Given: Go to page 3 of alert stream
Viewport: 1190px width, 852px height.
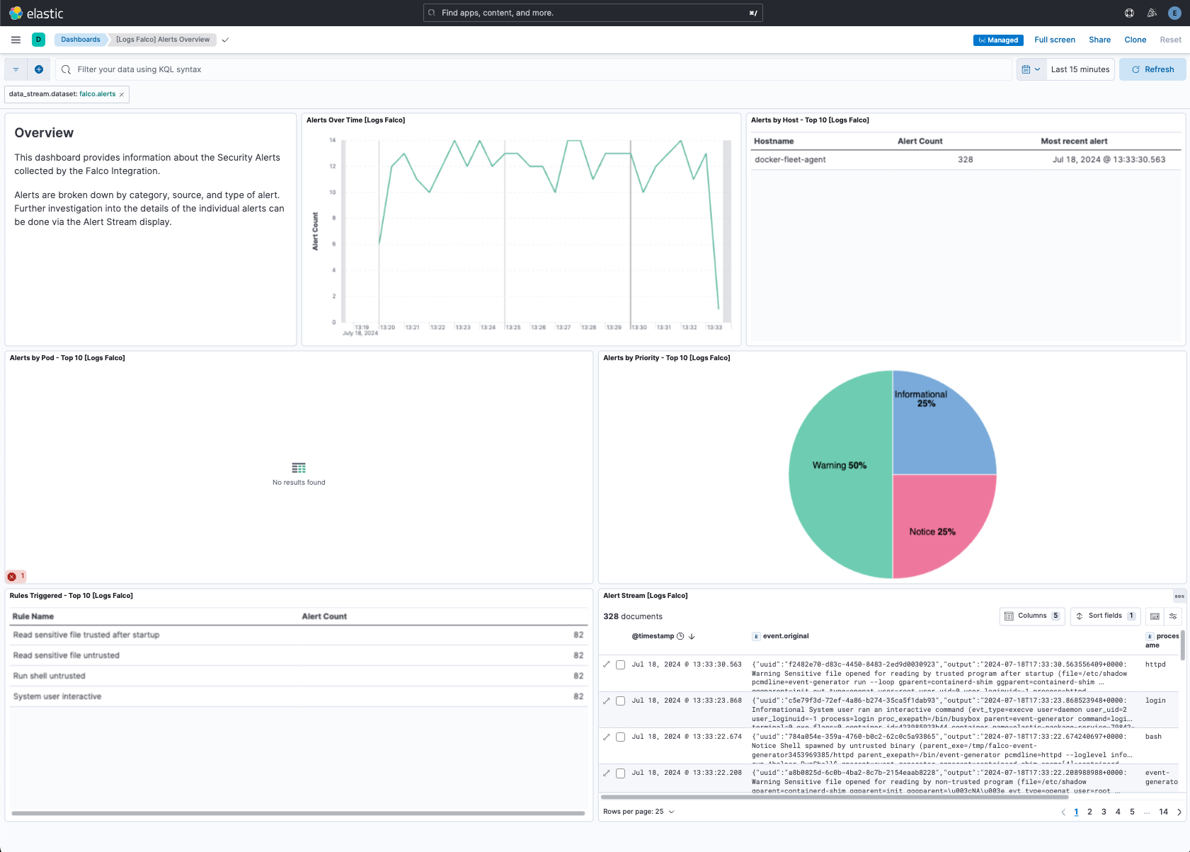Looking at the screenshot, I should point(1104,812).
